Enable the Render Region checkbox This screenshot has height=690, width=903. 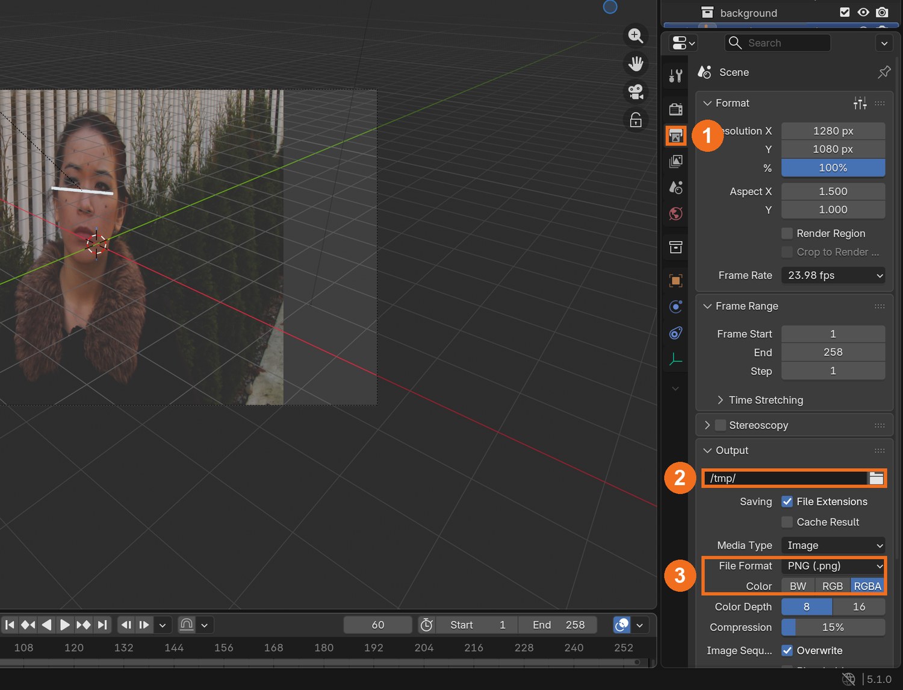787,233
